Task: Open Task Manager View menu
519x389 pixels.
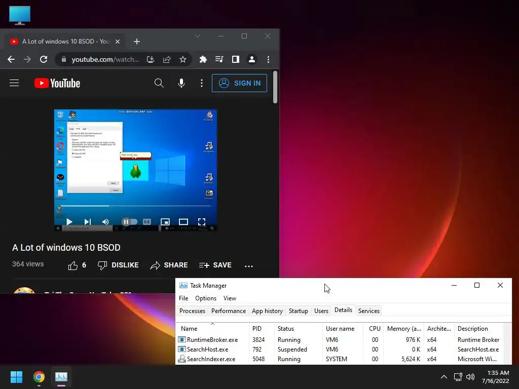Action: pos(230,298)
